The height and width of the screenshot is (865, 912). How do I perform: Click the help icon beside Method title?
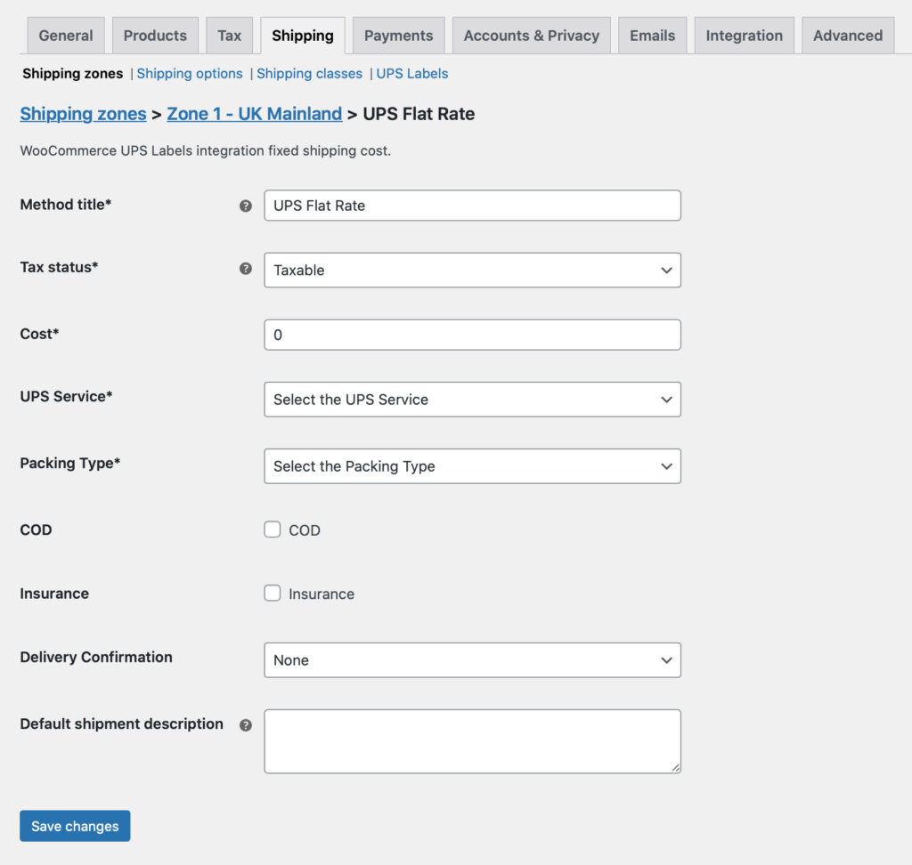coord(246,206)
